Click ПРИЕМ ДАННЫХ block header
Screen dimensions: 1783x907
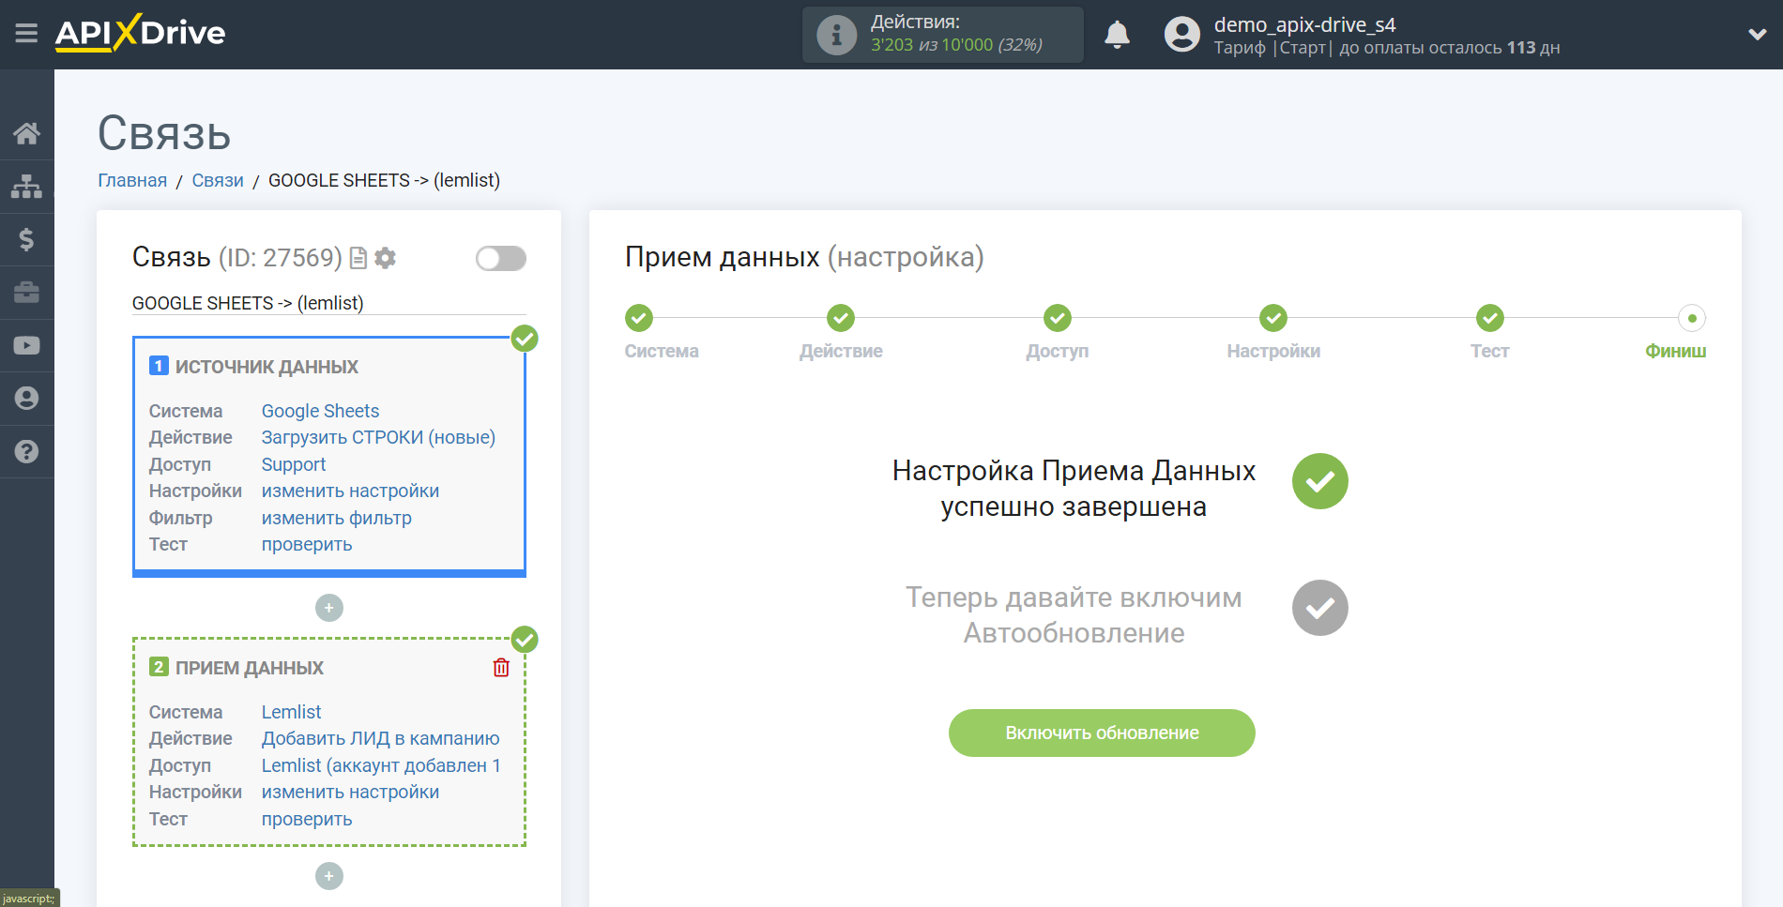coord(250,668)
